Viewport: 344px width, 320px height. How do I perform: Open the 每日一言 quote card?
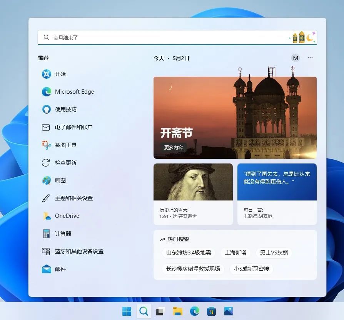pyautogui.click(x=277, y=194)
